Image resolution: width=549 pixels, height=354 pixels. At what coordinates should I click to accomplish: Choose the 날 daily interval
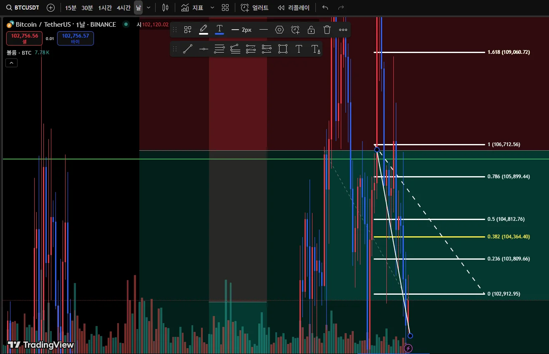[138, 8]
